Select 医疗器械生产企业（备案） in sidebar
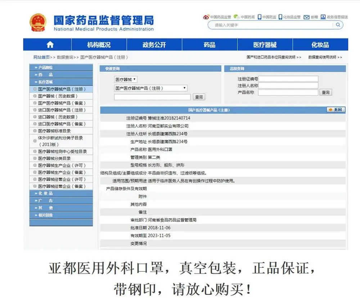 [61, 172]
